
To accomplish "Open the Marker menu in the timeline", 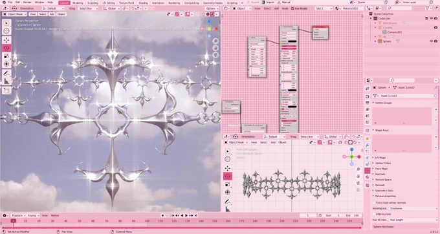I will (55, 215).
